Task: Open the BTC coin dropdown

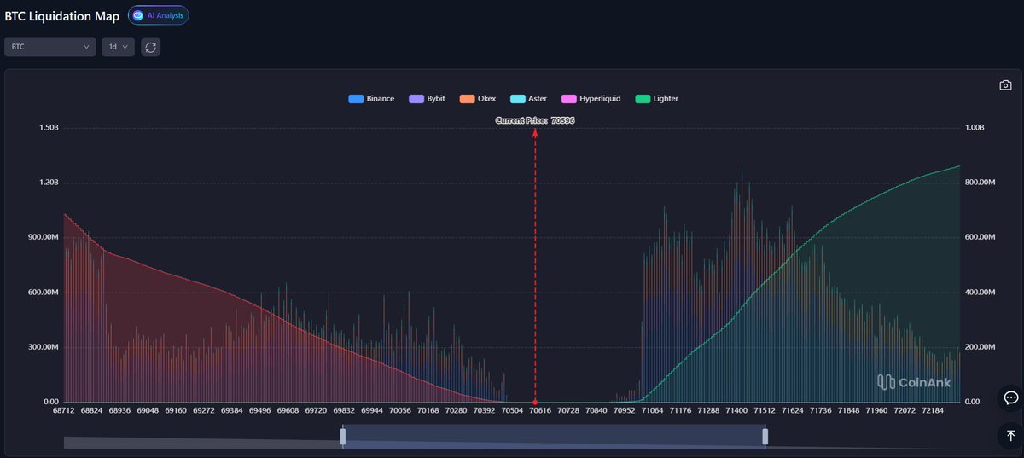Action: [x=50, y=47]
